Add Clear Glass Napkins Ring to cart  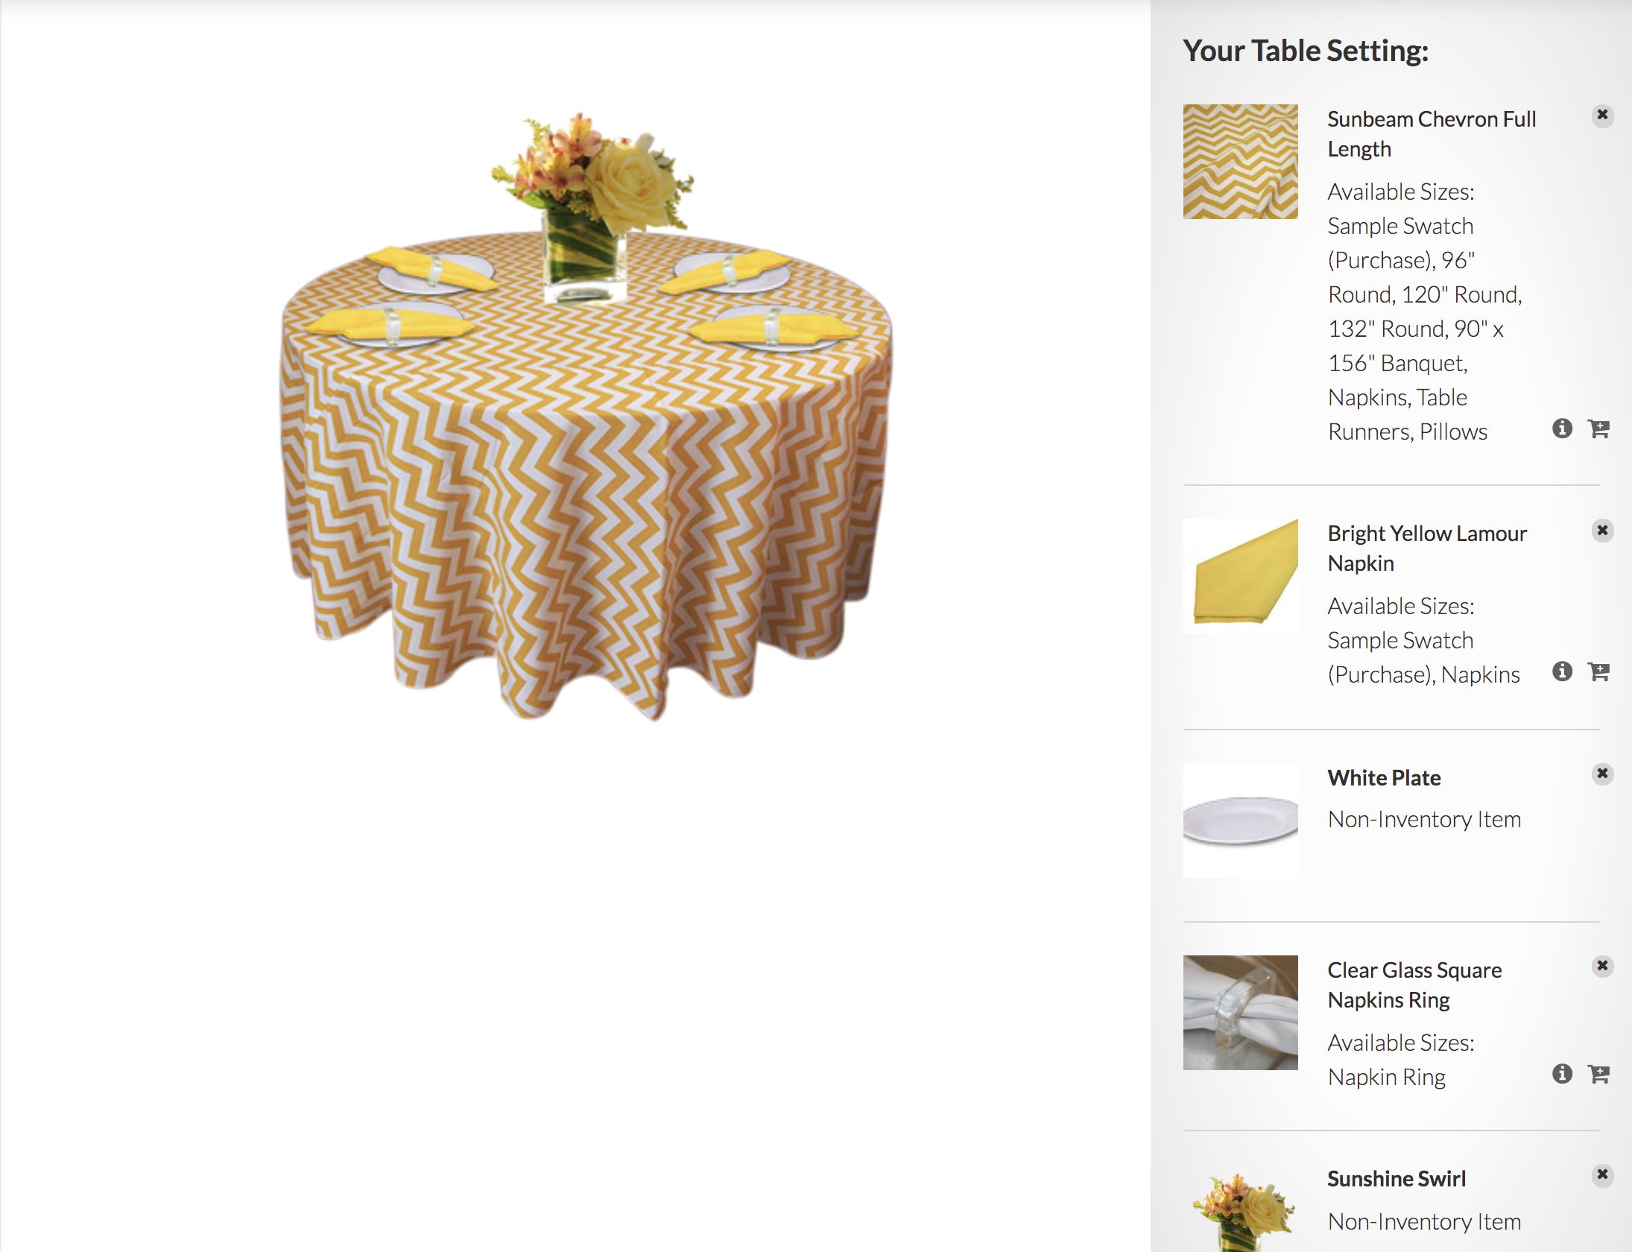[x=1598, y=1074]
